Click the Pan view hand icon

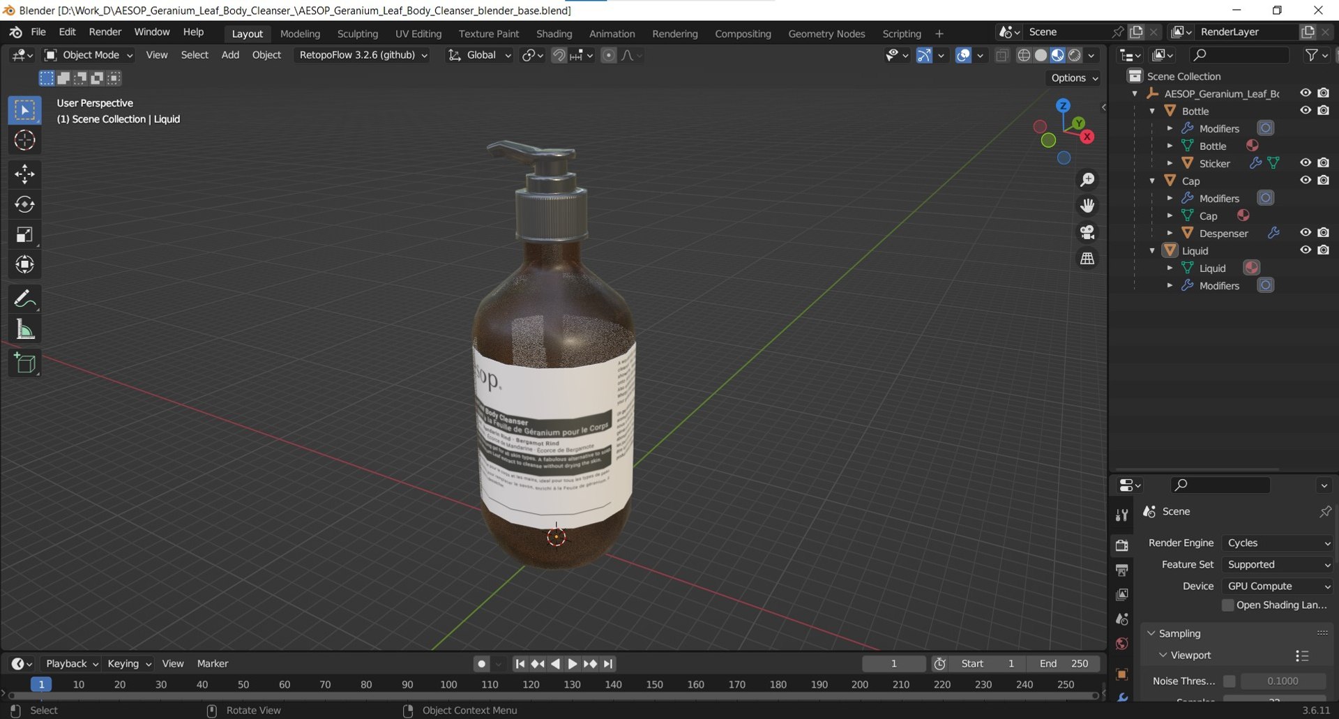pos(1087,206)
